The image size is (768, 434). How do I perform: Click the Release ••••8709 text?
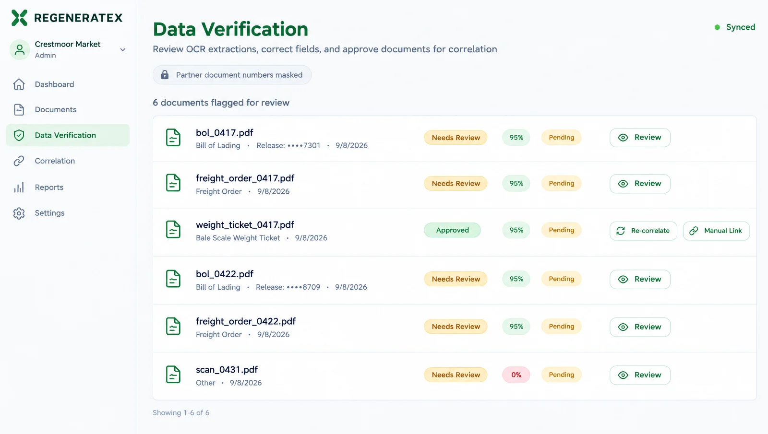point(288,287)
